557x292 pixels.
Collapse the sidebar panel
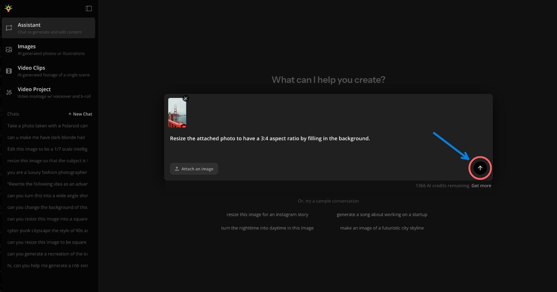(88, 8)
